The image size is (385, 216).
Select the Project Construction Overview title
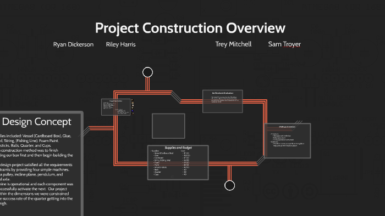190,28
